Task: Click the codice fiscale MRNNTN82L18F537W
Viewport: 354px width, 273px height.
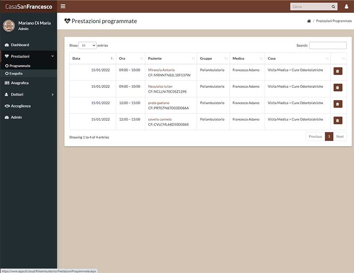Action: tap(172, 75)
